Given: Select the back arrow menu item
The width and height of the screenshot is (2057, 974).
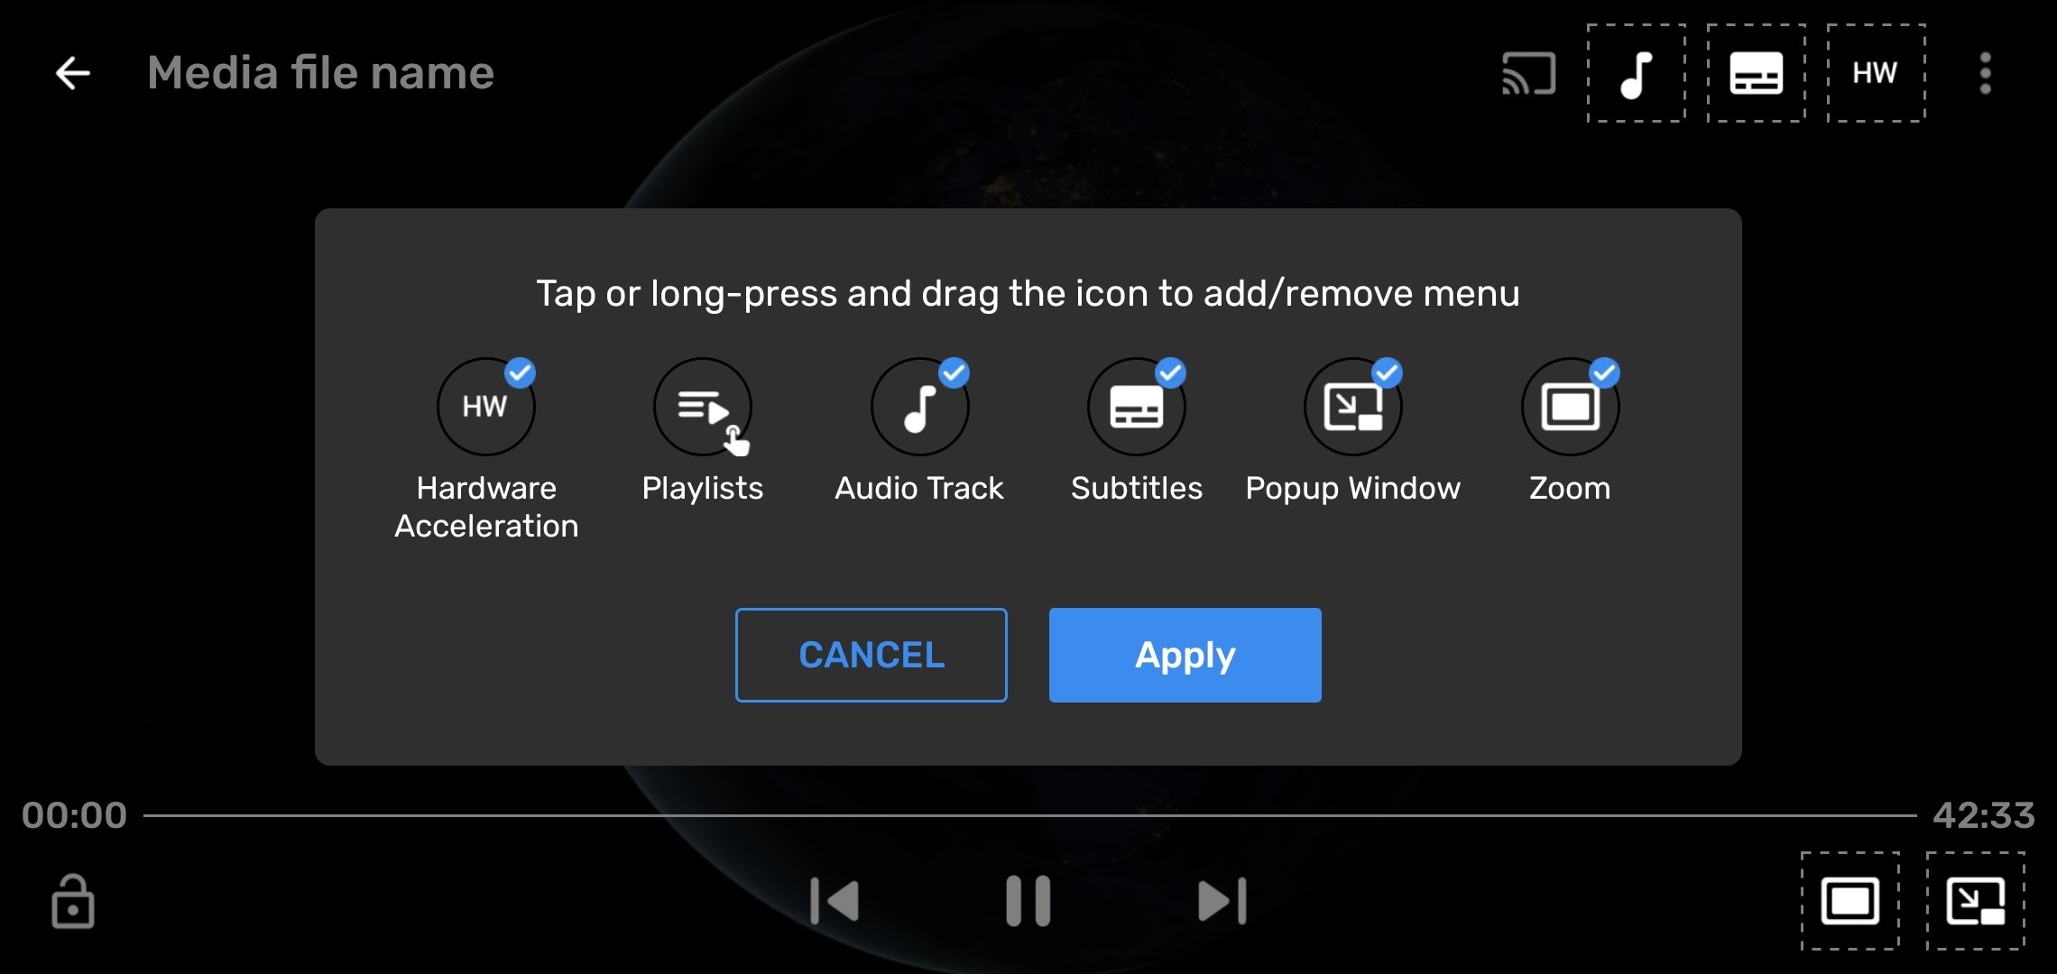Looking at the screenshot, I should click(72, 72).
